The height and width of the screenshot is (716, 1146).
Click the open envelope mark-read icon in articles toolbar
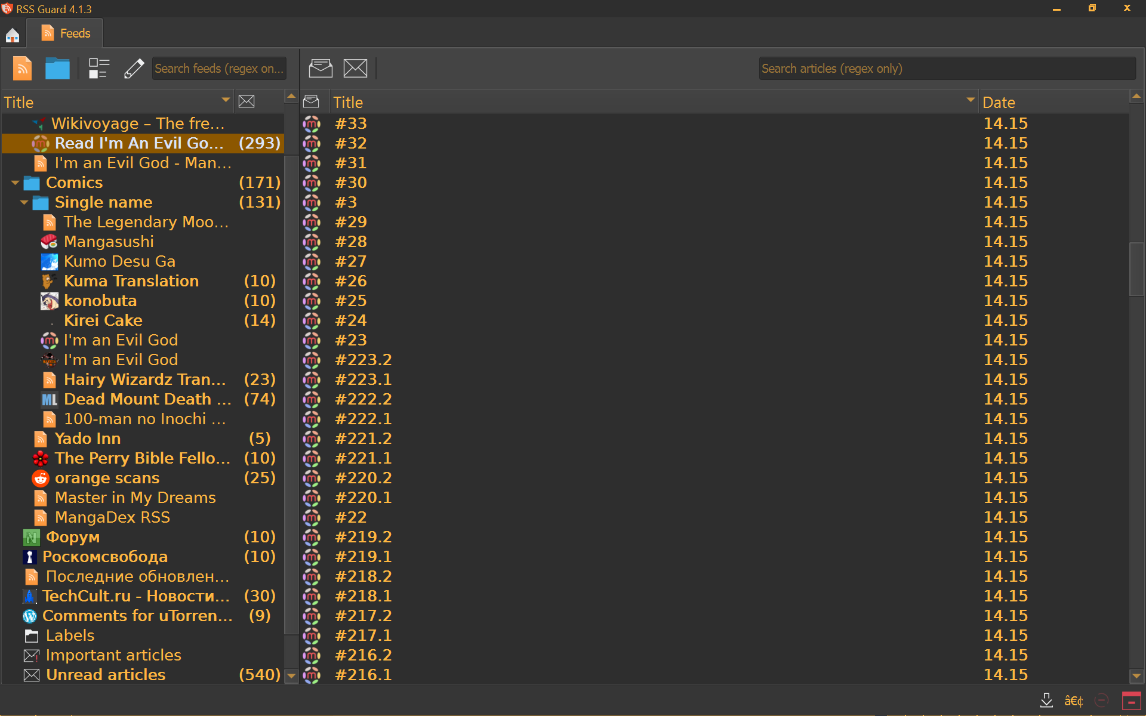point(321,69)
